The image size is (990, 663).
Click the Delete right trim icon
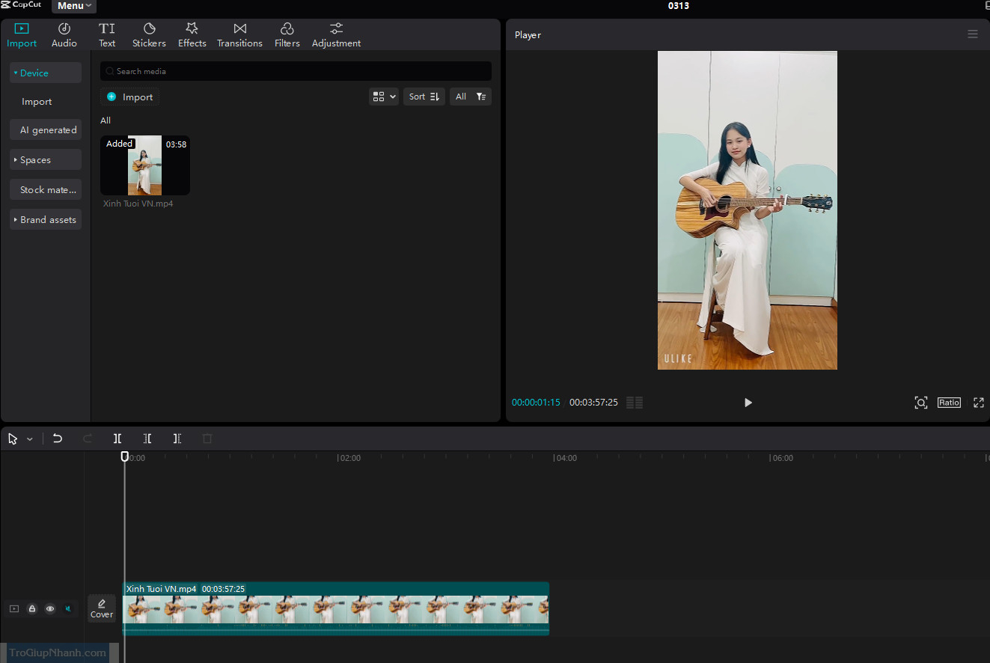click(x=177, y=439)
